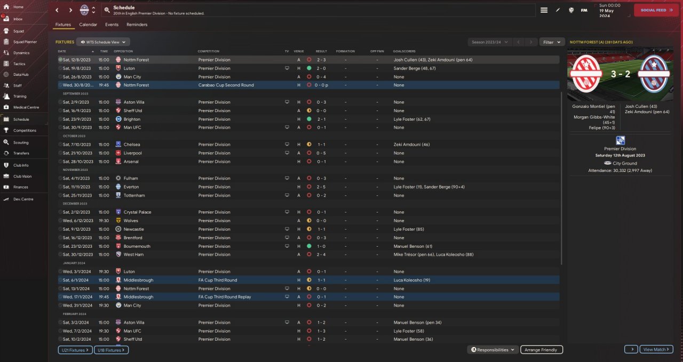Open Competitions in the sidebar
Screen dimensions: 683x362
click(25, 130)
